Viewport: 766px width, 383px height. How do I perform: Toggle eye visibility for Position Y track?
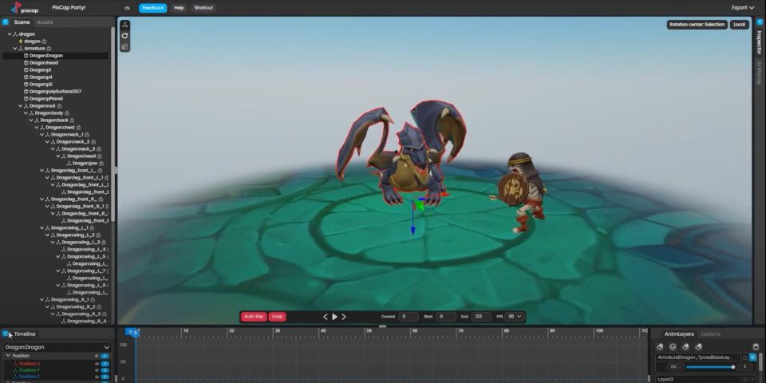click(x=97, y=369)
